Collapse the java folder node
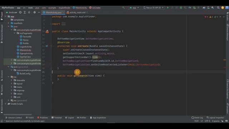Viewport: 229px width, 129px height. [x=9, y=27]
